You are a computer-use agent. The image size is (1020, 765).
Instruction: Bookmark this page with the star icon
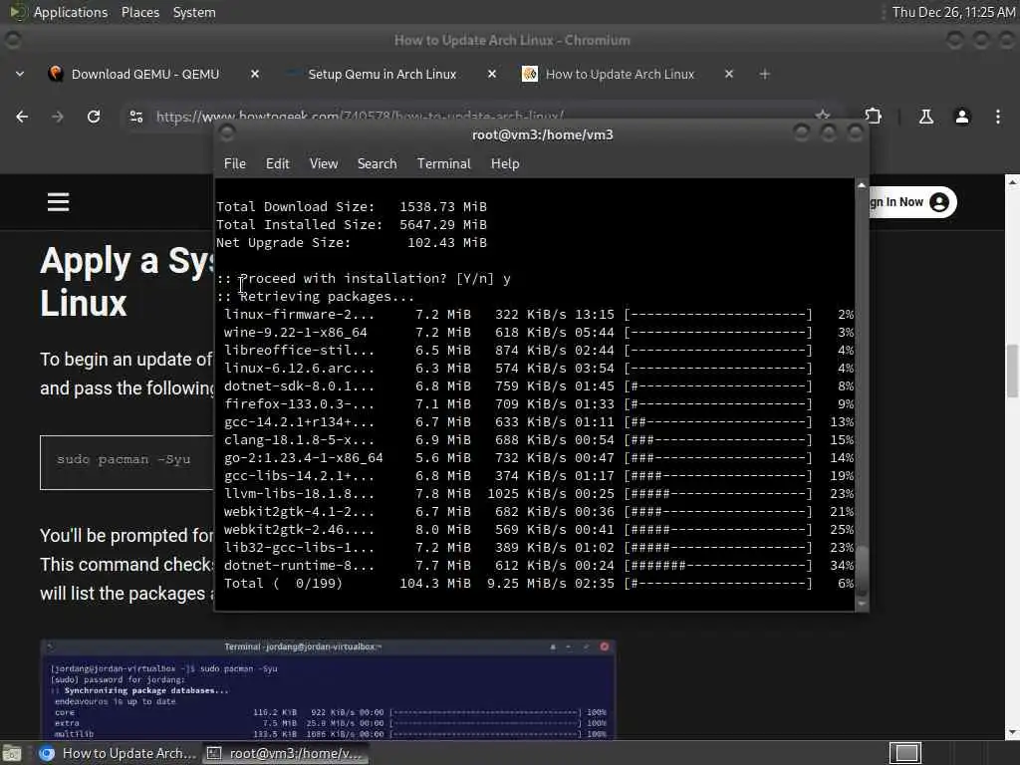point(823,115)
